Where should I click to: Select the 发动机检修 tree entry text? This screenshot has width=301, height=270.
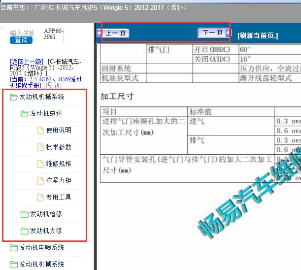(46, 214)
